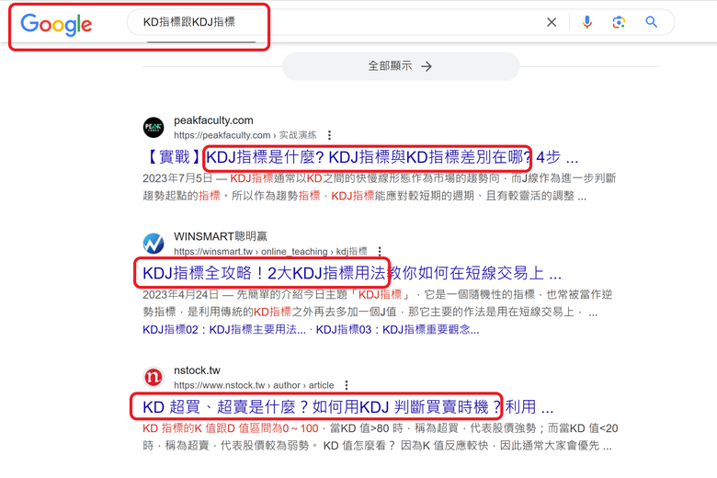
Task: Start voice search with microphone icon
Action: pyautogui.click(x=587, y=22)
